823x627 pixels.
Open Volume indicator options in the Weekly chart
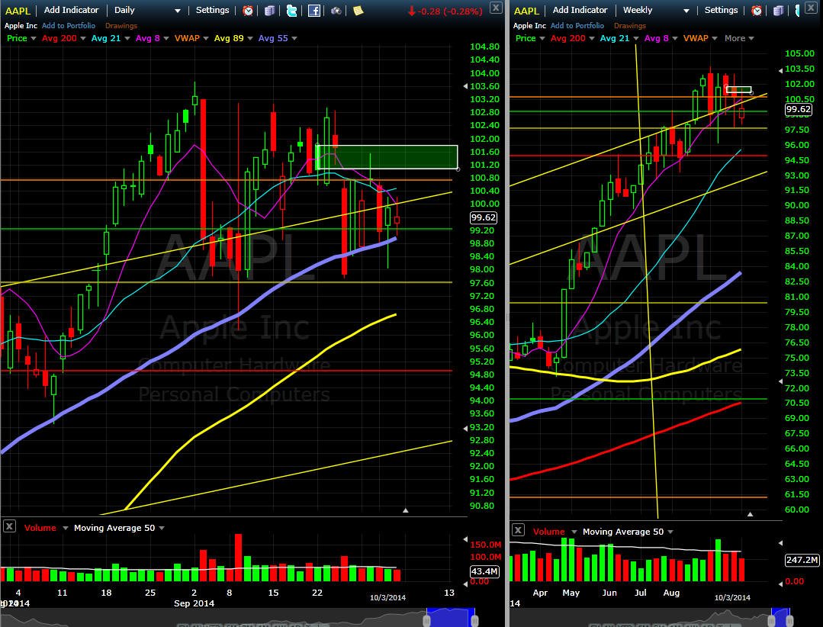tap(574, 532)
